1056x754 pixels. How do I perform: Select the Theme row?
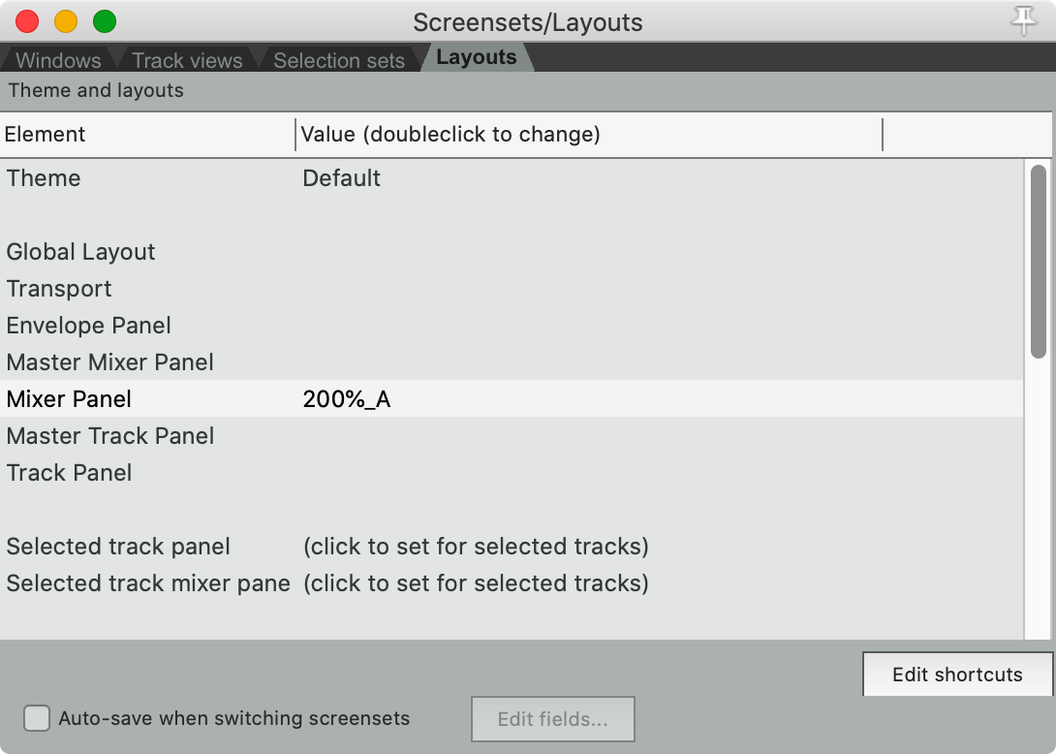[x=44, y=178]
